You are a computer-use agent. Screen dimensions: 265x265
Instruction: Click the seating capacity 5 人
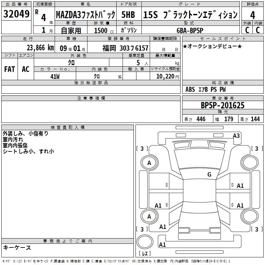(x=142, y=63)
